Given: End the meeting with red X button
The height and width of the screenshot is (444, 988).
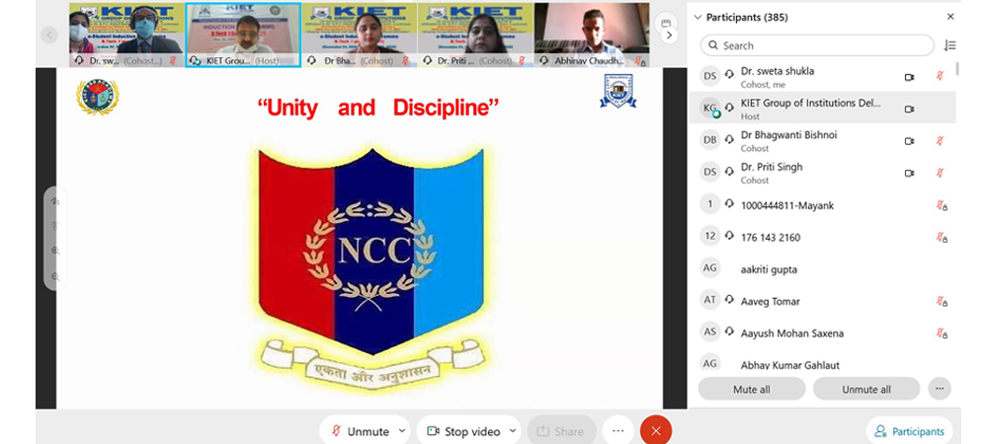Looking at the screenshot, I should click(x=655, y=430).
